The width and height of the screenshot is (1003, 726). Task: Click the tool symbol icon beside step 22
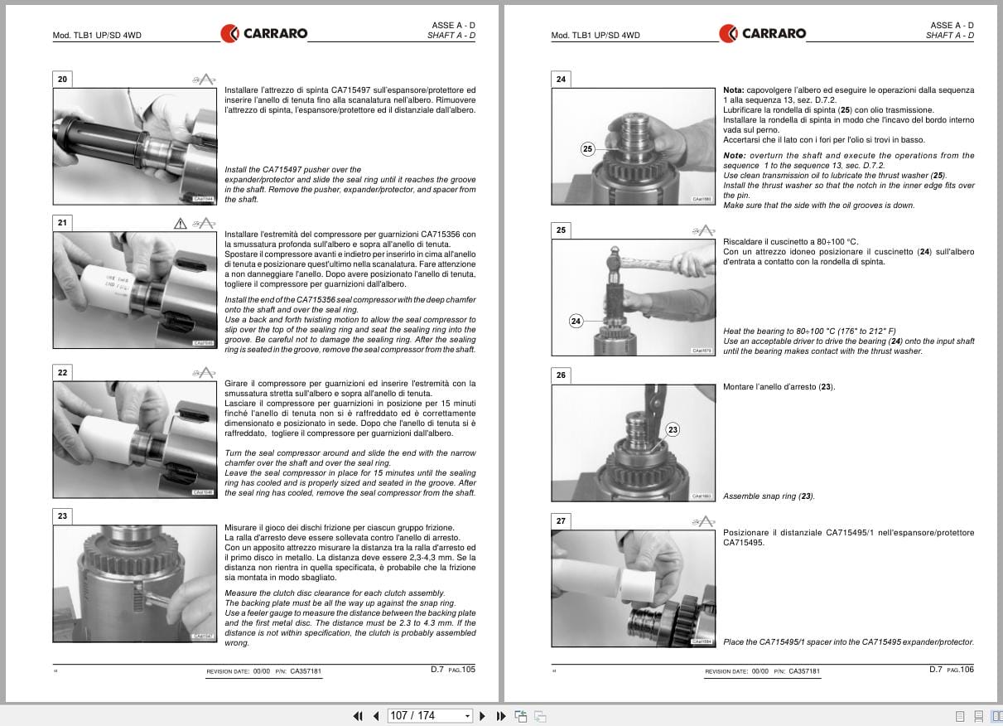[x=203, y=373]
